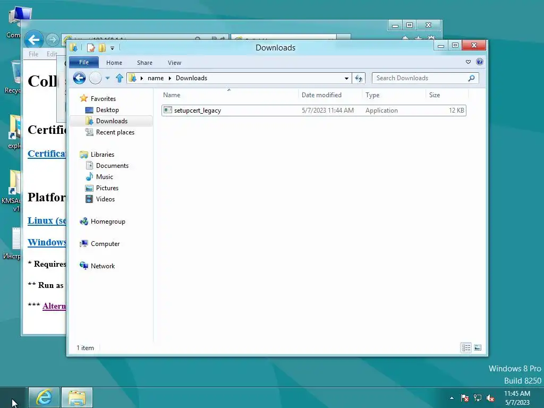This screenshot has height=408, width=544.
Task: Expand breadcrumb arrow before name
Action: 141,78
